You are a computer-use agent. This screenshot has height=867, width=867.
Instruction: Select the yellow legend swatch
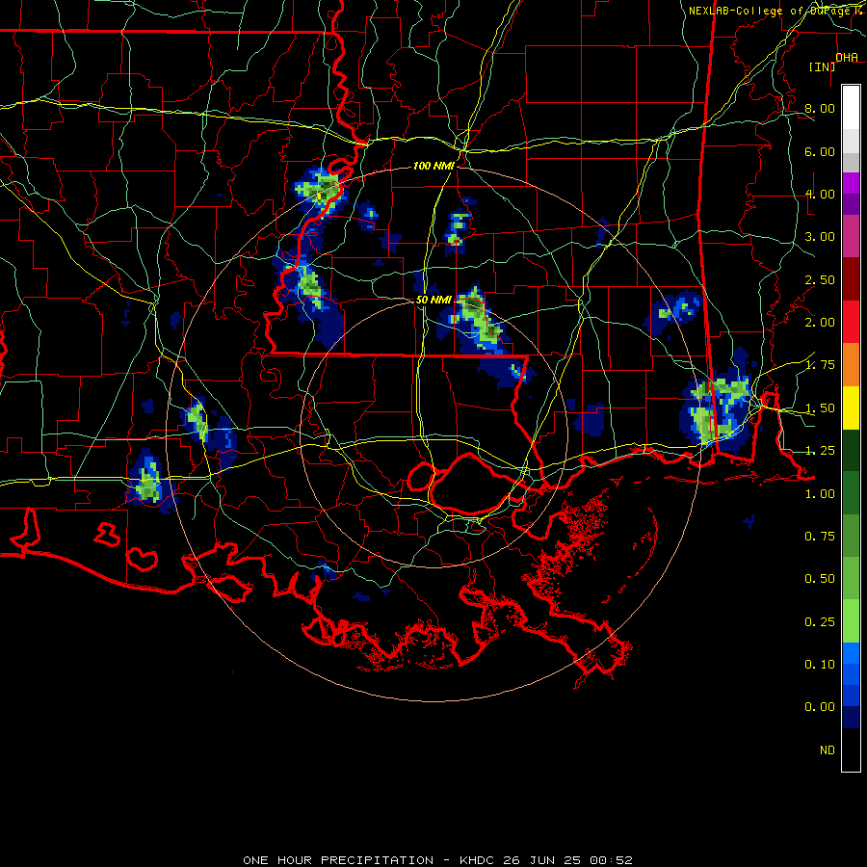click(x=851, y=407)
